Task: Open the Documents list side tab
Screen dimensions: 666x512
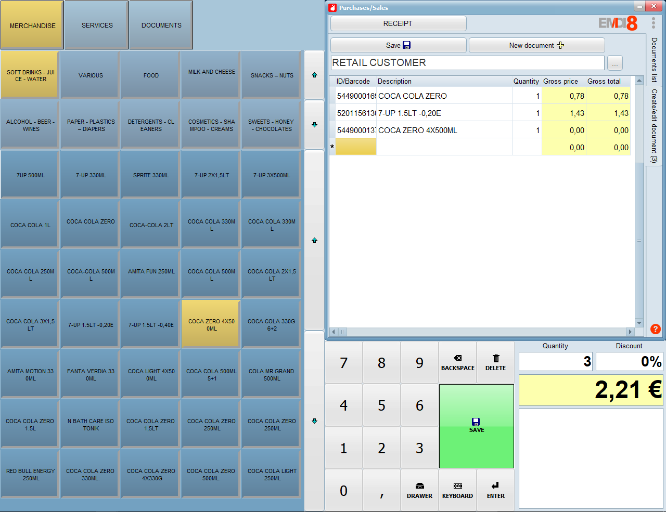Action: (x=654, y=60)
